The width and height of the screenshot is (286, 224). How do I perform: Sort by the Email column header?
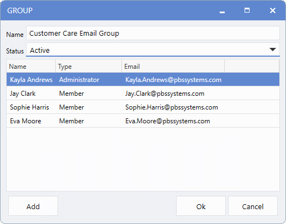[x=173, y=66]
